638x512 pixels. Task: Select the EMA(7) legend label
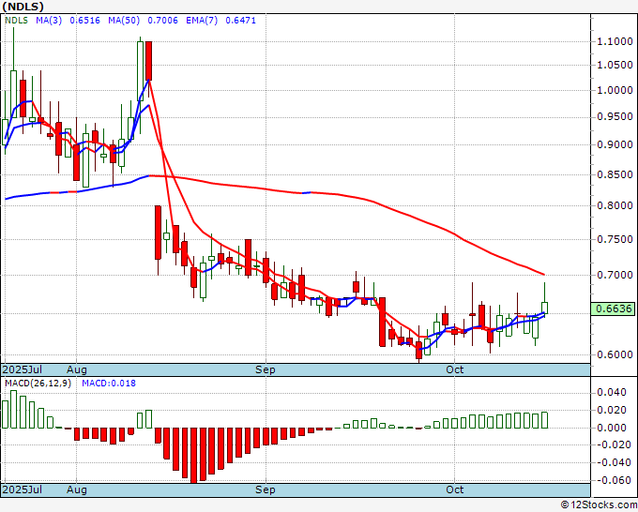coord(202,21)
